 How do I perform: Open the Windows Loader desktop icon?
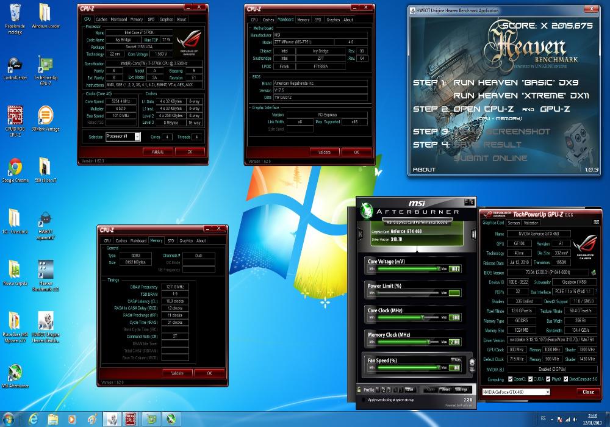pos(46,16)
